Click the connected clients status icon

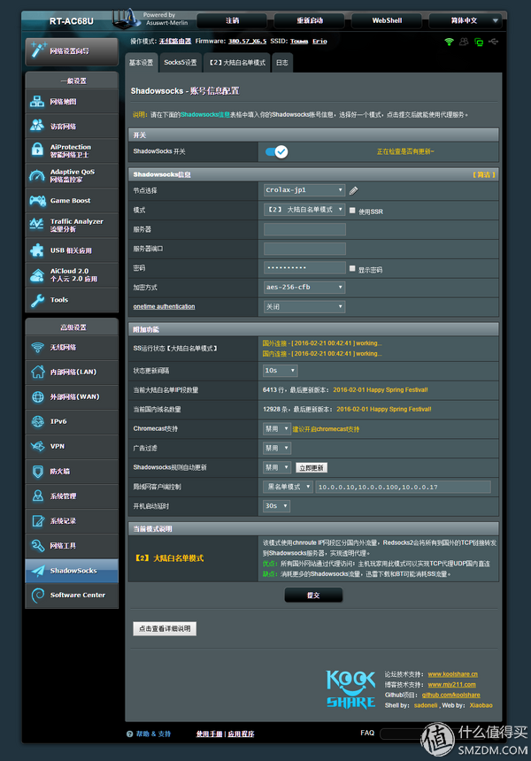464,42
